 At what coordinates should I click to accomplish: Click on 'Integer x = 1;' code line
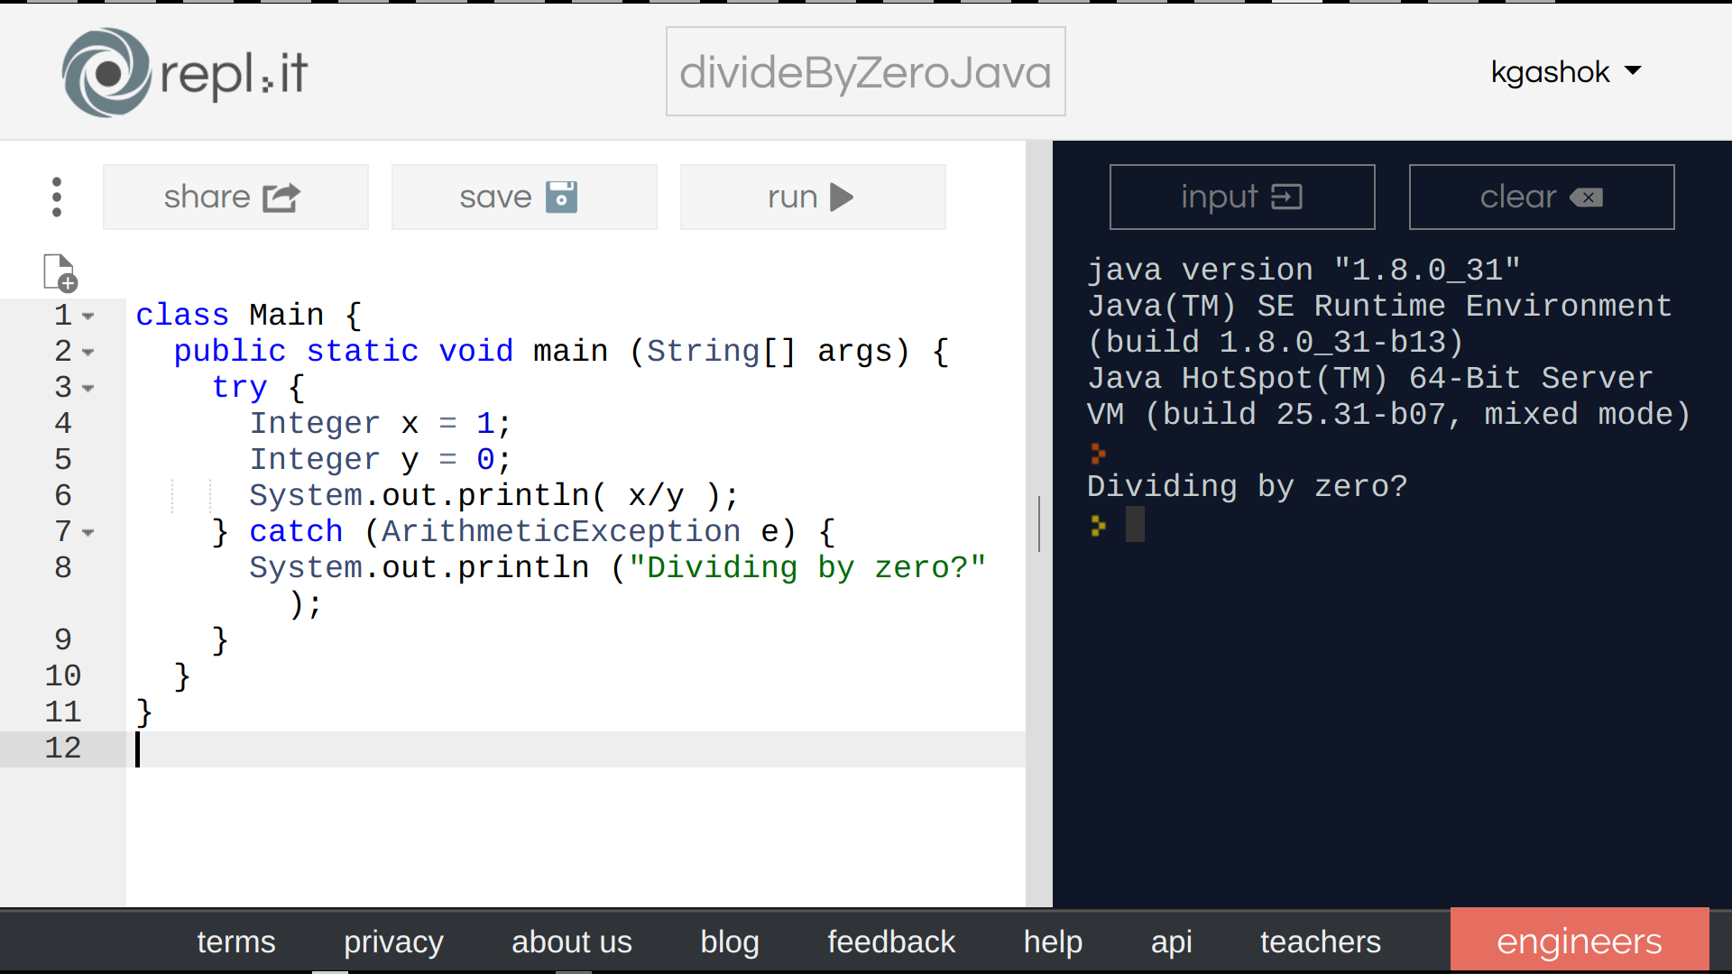tap(381, 424)
